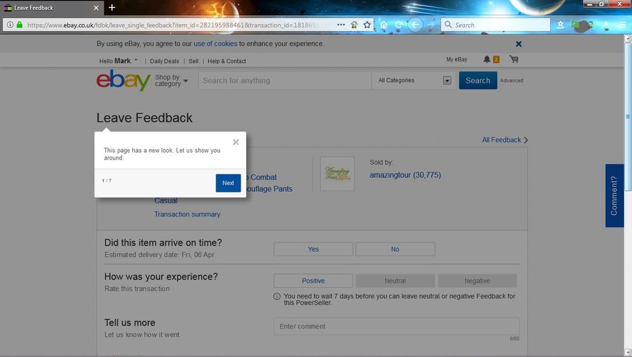Reload the current page
Viewport: 632px width, 357px height.
[399, 25]
